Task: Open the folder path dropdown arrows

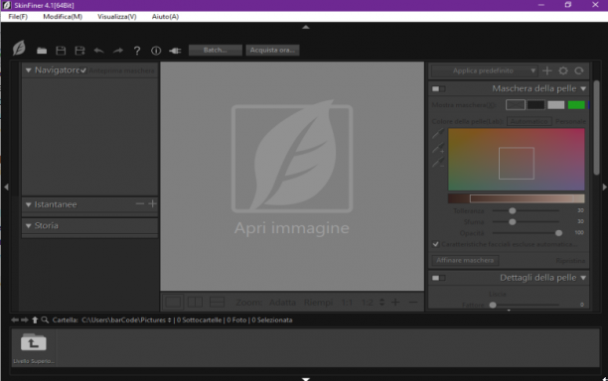Action: [170, 319]
